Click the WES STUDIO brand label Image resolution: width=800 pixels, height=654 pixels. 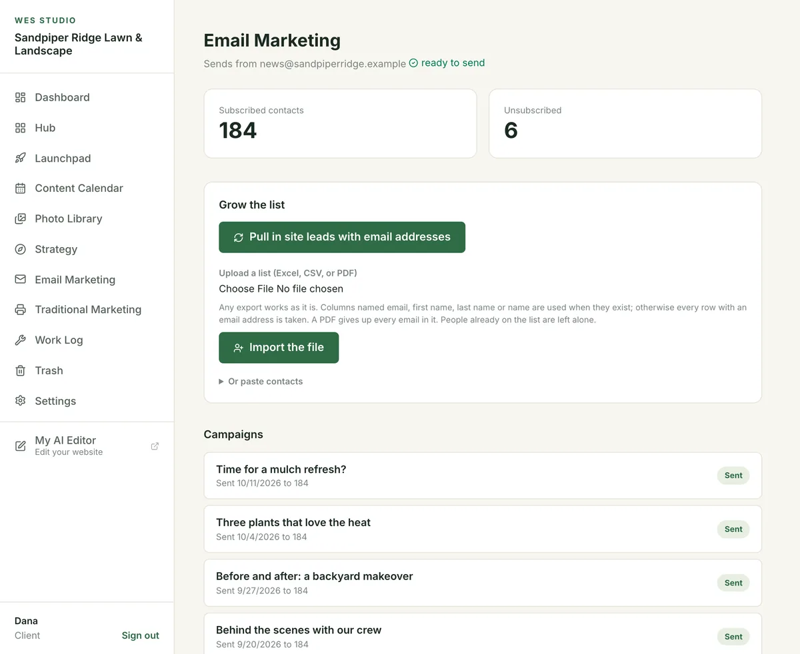coord(45,21)
